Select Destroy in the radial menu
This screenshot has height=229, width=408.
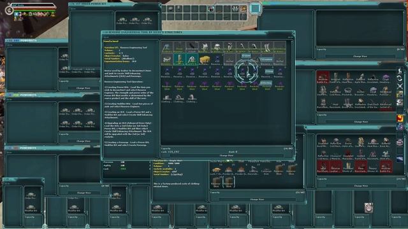[266, 83]
